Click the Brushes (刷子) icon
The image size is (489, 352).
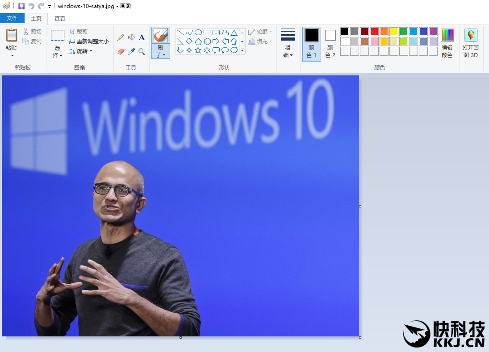click(x=161, y=36)
